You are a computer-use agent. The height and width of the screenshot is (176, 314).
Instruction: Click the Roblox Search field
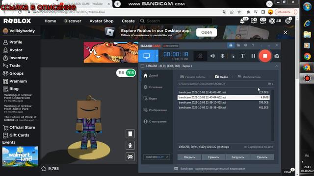176,21
